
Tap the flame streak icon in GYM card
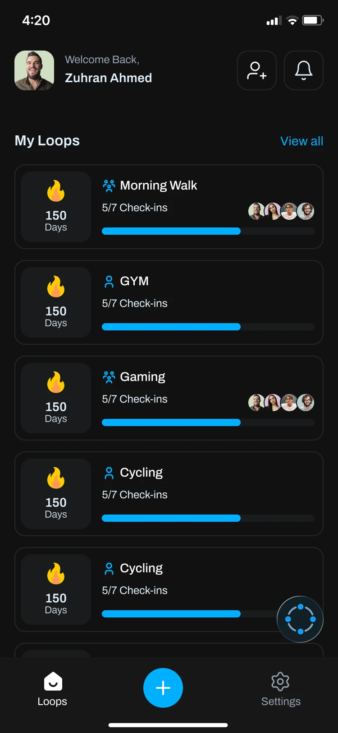point(56,287)
